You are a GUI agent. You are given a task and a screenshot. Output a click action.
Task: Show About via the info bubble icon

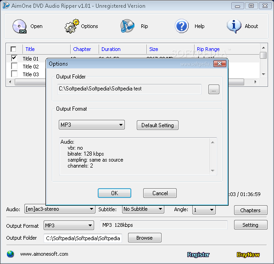click(x=234, y=26)
